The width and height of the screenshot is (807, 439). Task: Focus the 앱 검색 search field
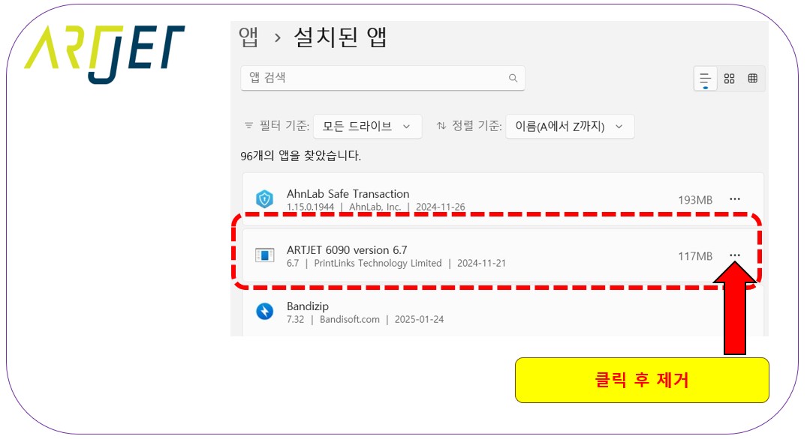pos(375,78)
